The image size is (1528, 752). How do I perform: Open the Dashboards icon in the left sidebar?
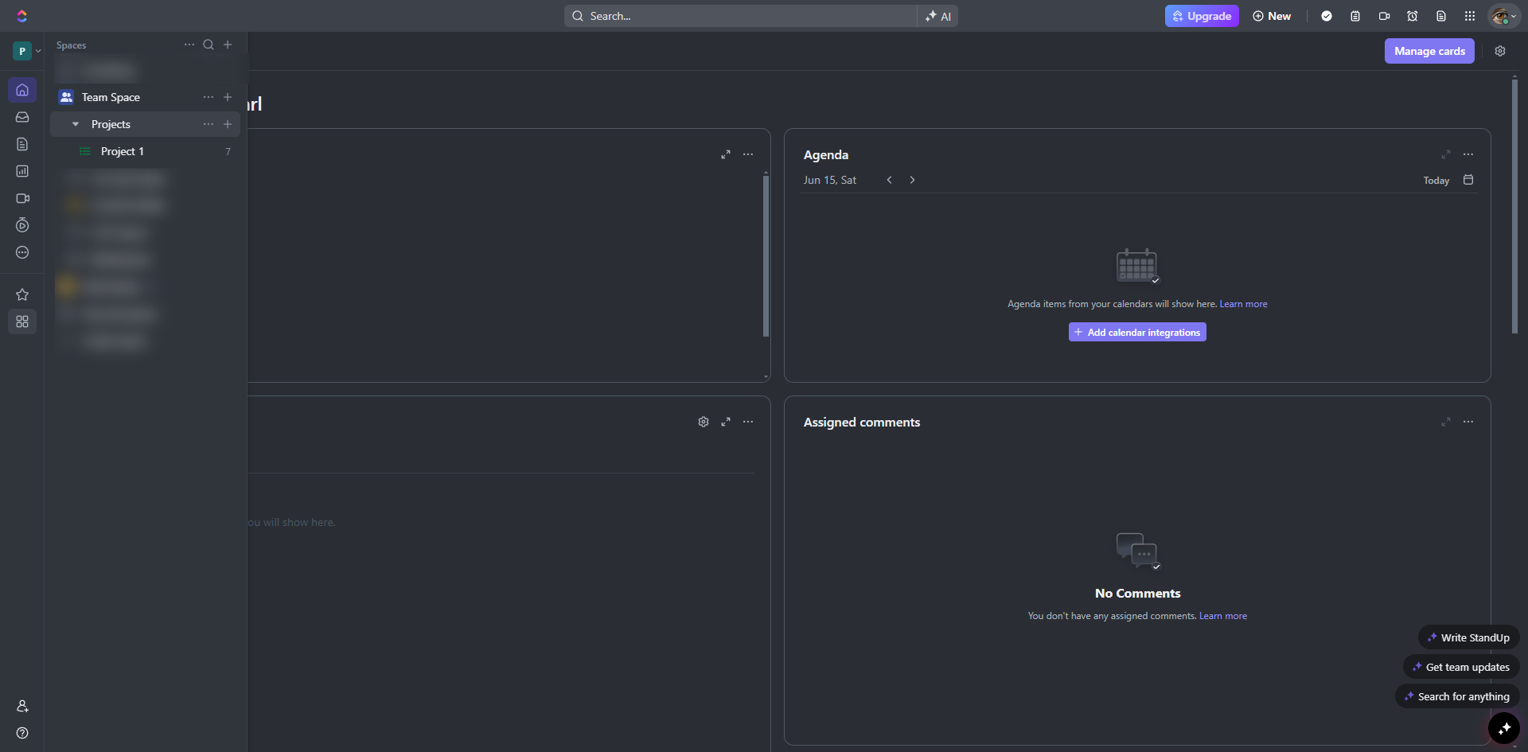(22, 171)
